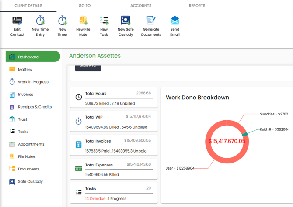Click the red User donut segment
Screen dimensions: 293x207
click(x=209, y=153)
